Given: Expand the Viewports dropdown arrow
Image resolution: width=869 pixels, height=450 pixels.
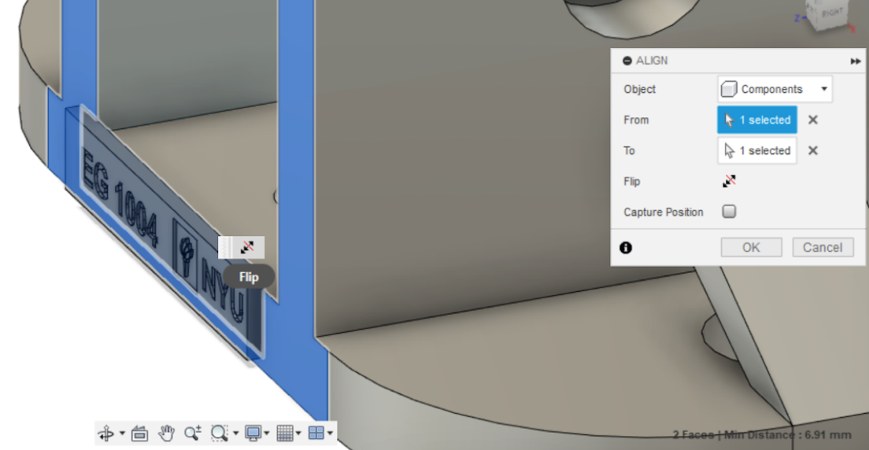Looking at the screenshot, I should [331, 433].
